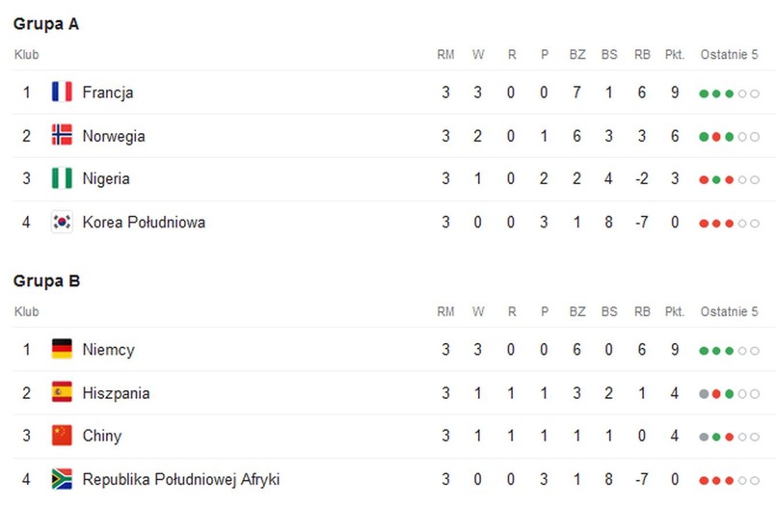Screen dimensions: 776x506
Task: Click the Nigeria flag icon
Action: click(62, 178)
